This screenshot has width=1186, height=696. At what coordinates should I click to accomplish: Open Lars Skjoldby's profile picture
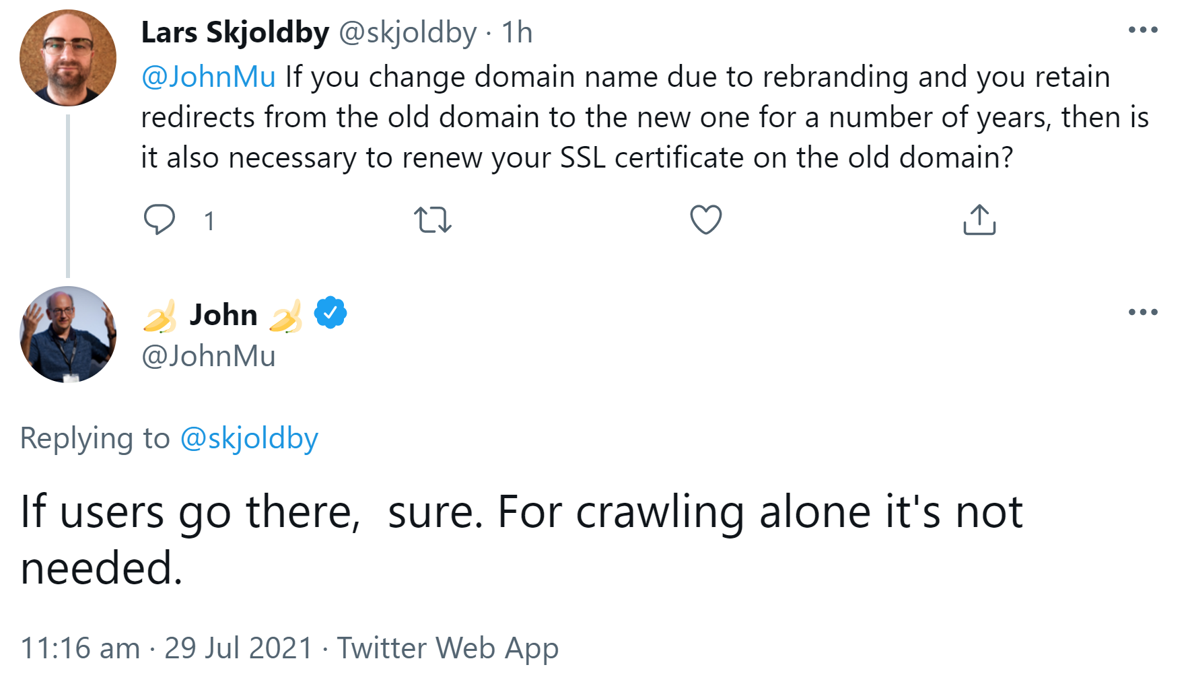tap(67, 57)
